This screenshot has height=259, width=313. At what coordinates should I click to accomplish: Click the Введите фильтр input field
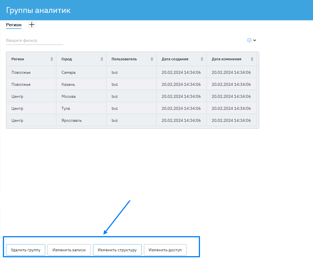tap(34, 41)
